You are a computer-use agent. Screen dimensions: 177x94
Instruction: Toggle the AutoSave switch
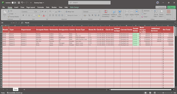[14, 3]
